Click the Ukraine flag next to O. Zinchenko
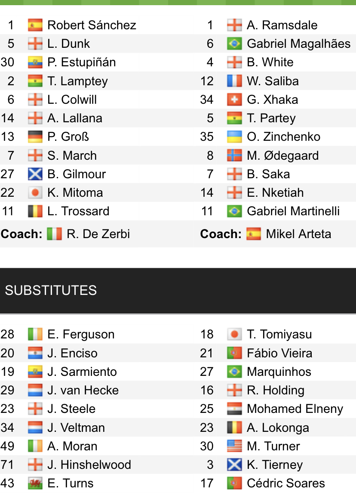 234,137
